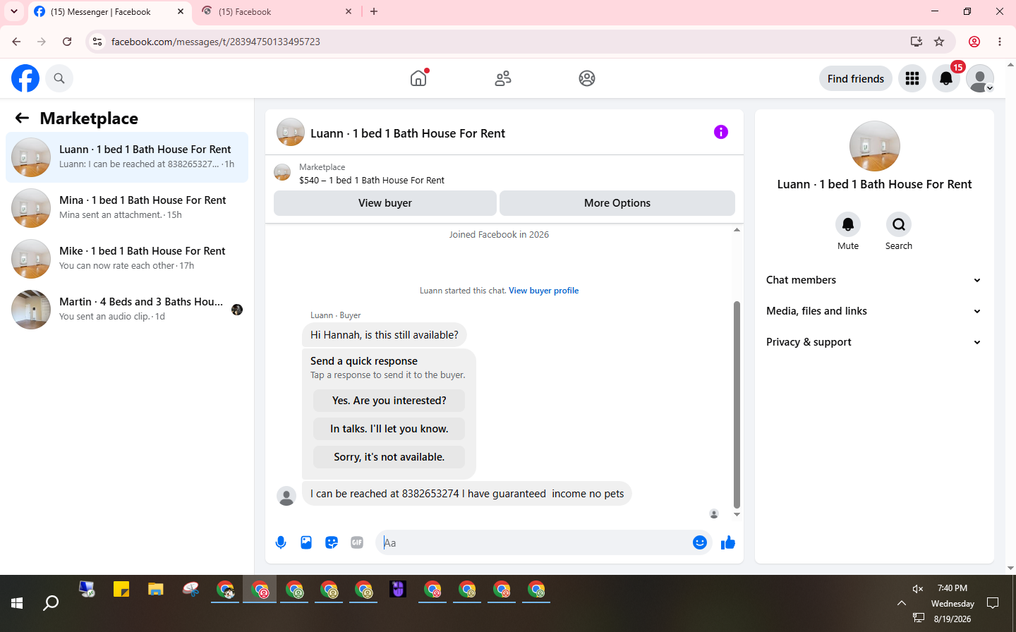This screenshot has height=632, width=1016.
Task: Click the View buyer button
Action: (385, 203)
